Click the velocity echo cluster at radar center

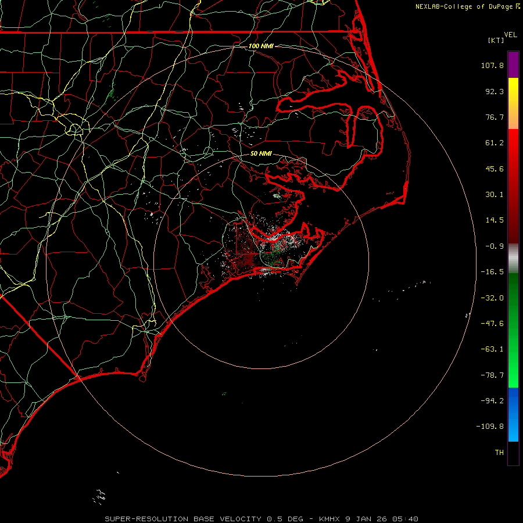point(263,249)
